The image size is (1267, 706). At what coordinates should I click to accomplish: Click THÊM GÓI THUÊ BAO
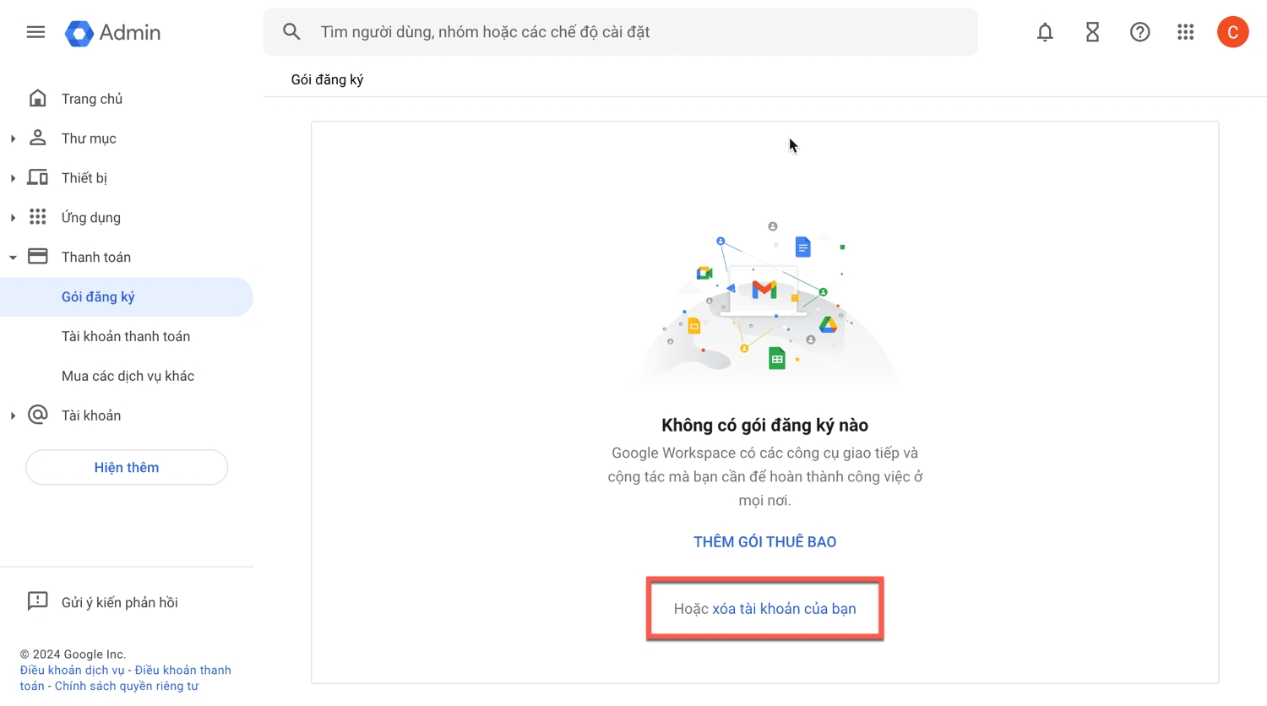tap(764, 542)
